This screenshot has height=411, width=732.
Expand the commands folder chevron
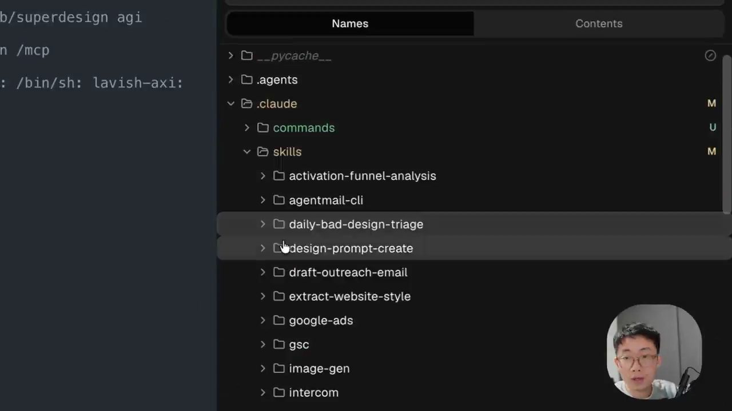click(246, 127)
